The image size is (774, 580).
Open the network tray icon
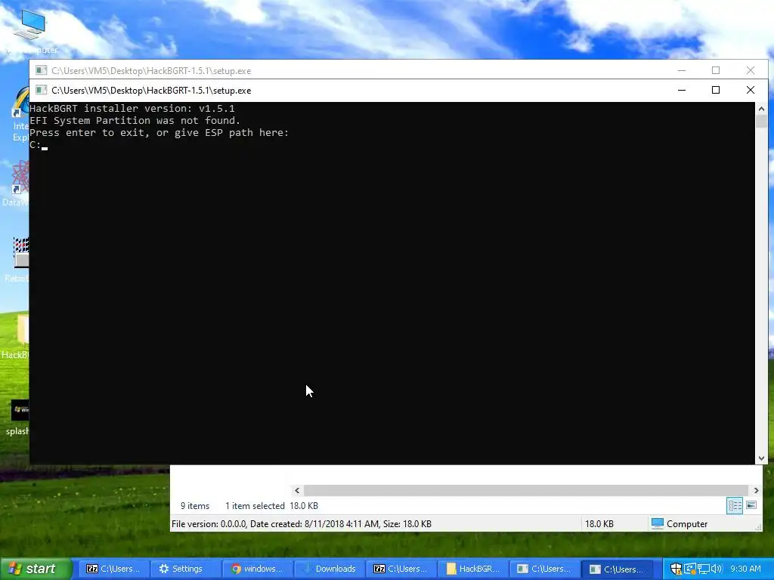[x=703, y=569]
